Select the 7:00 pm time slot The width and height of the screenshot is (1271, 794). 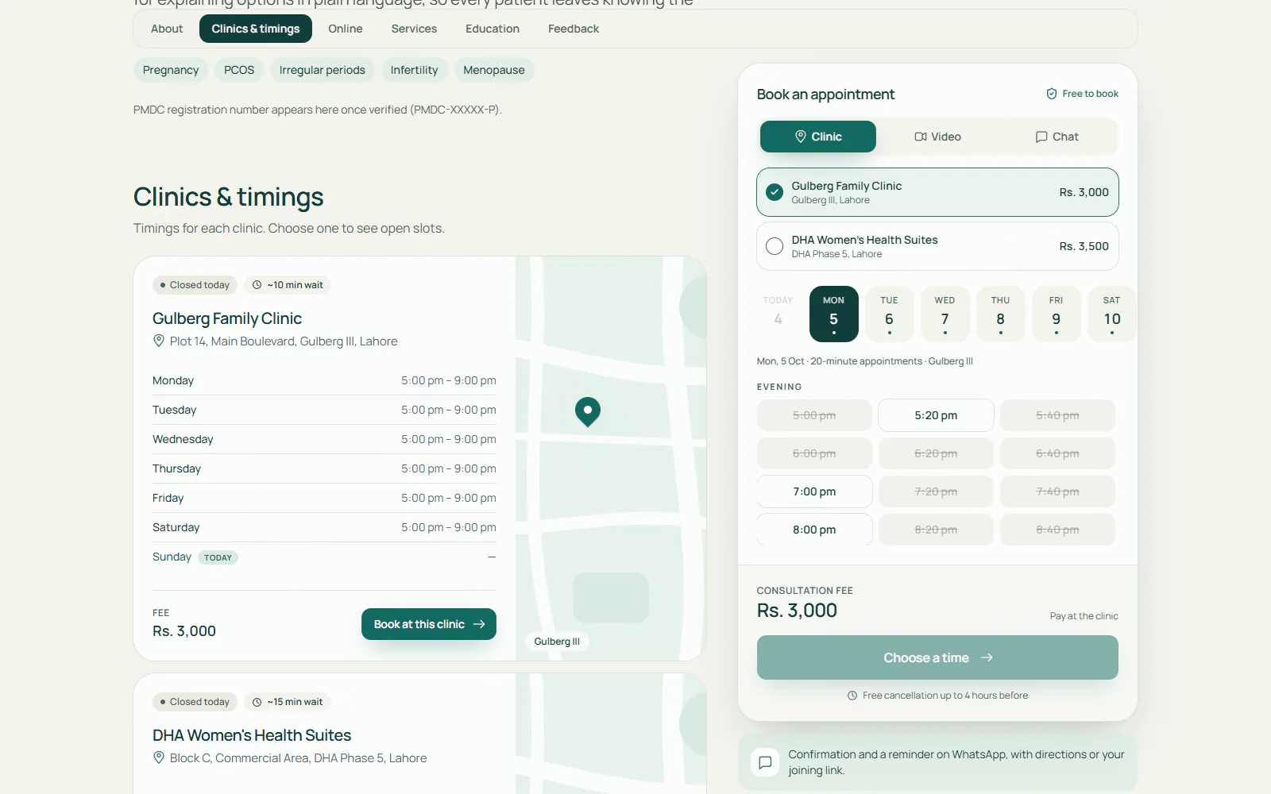[x=814, y=491]
